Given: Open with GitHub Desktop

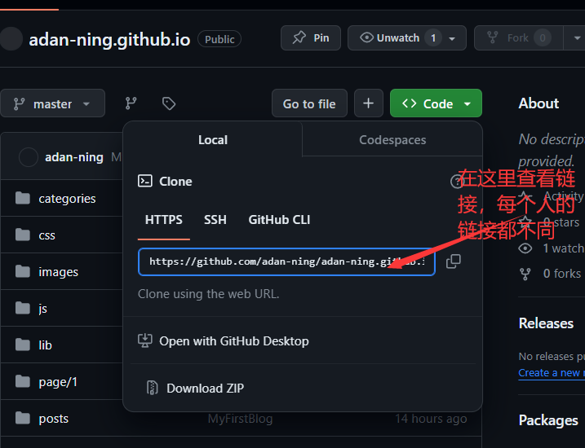Looking at the screenshot, I should tap(234, 341).
